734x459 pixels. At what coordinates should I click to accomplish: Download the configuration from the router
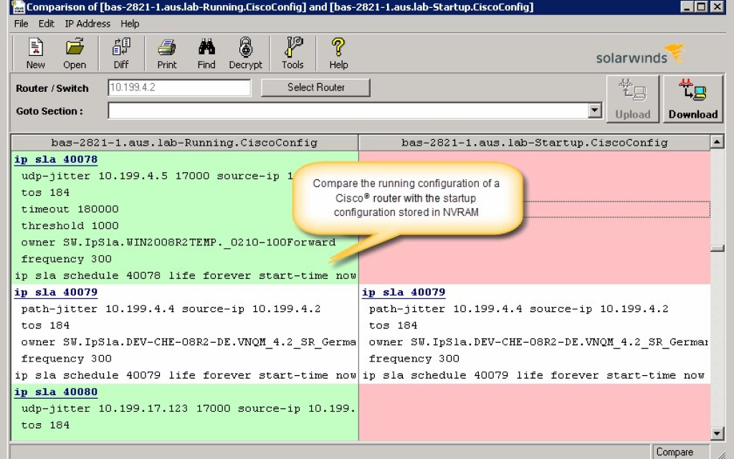click(x=692, y=98)
